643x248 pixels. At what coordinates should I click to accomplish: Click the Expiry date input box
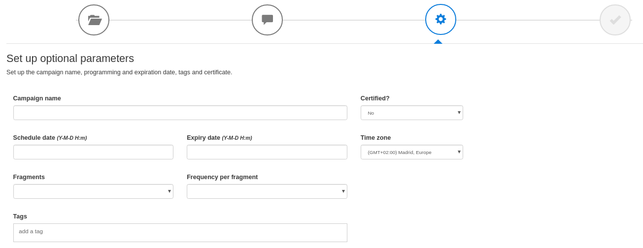[267, 152]
